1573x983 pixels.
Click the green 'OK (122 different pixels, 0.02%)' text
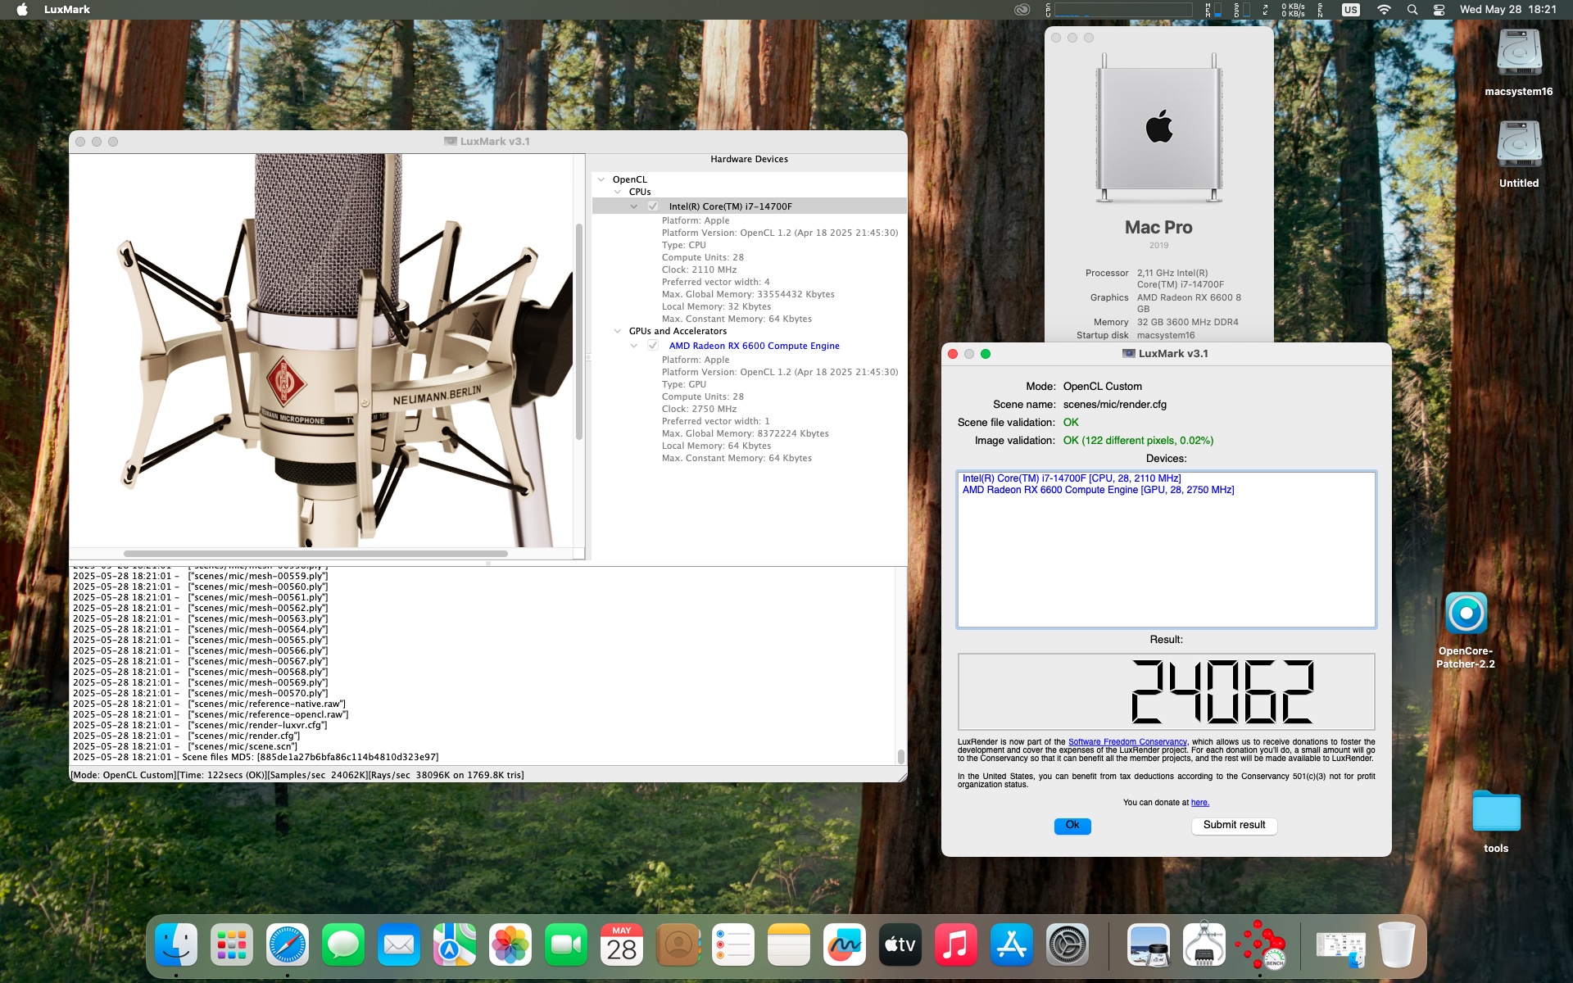pos(1138,441)
